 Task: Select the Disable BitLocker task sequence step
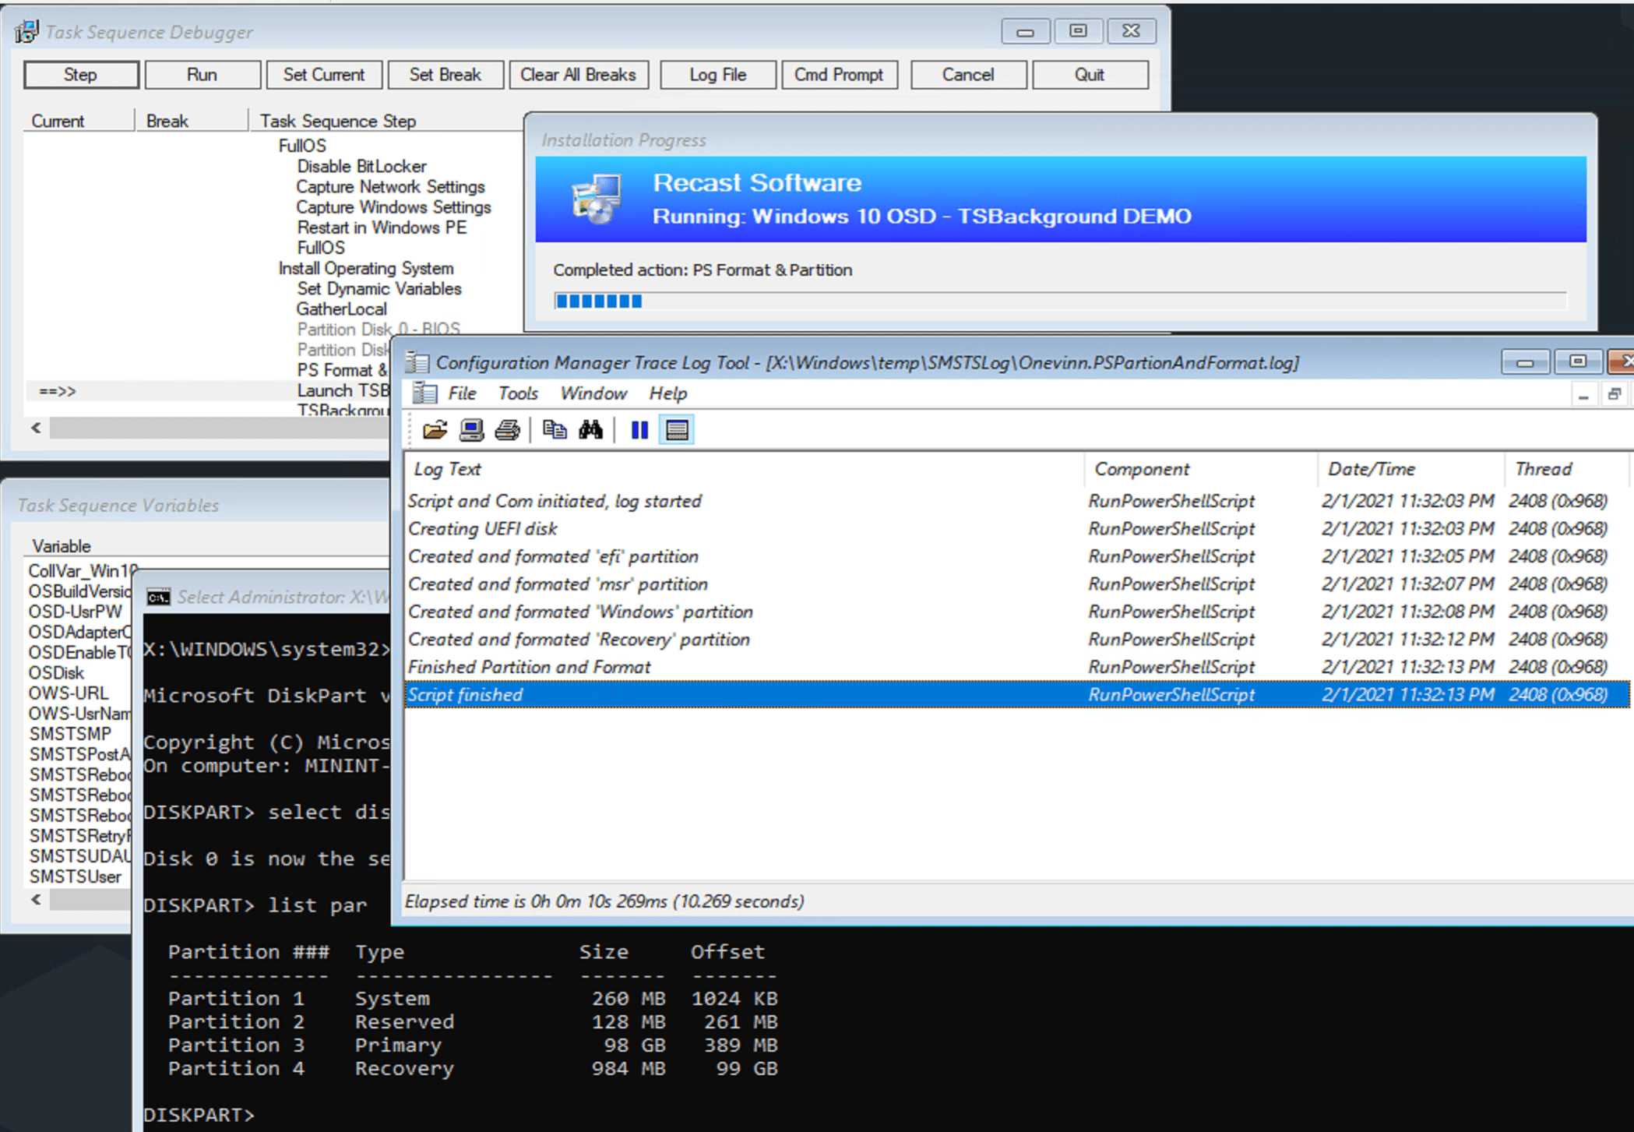tap(361, 165)
